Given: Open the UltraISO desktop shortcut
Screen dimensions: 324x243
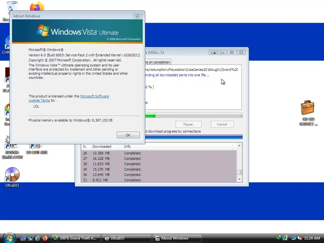Looking at the screenshot, I should point(12,177).
